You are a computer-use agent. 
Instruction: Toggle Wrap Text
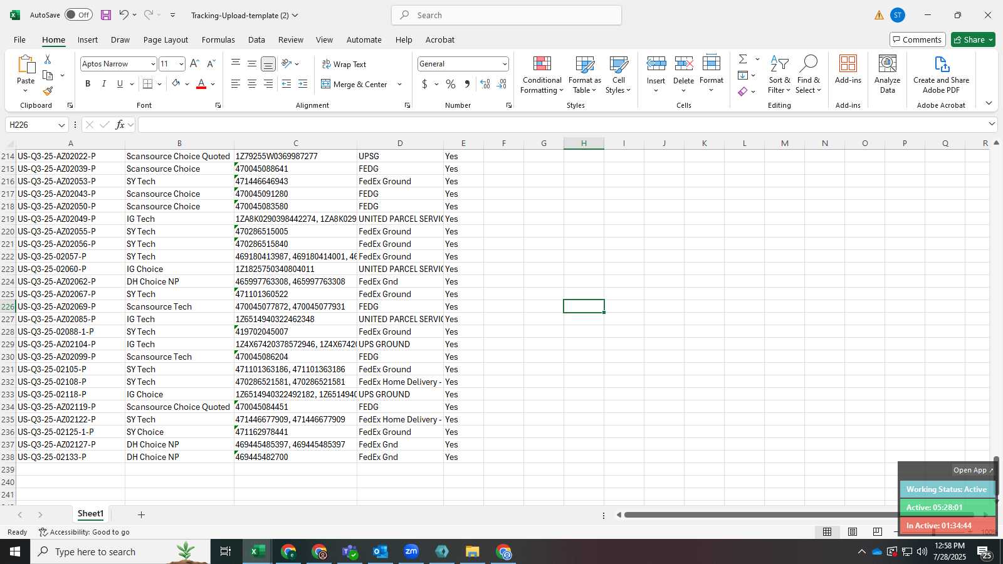pyautogui.click(x=344, y=64)
